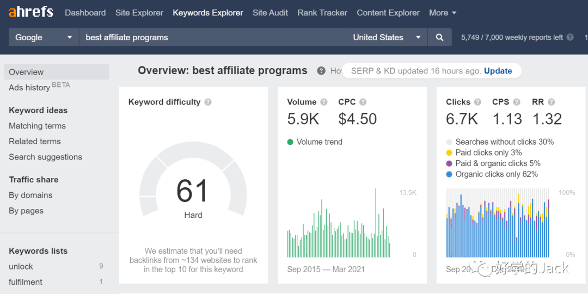Click help icon next to CPC
Screen dimensions: 588x294
(363, 102)
